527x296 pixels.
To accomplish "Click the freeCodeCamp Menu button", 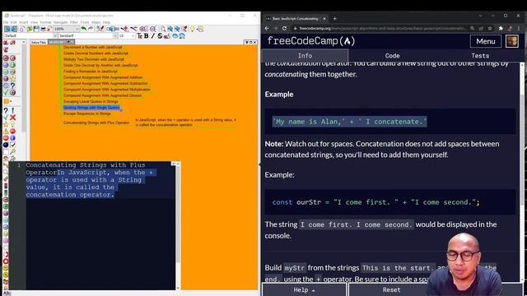I will point(486,41).
